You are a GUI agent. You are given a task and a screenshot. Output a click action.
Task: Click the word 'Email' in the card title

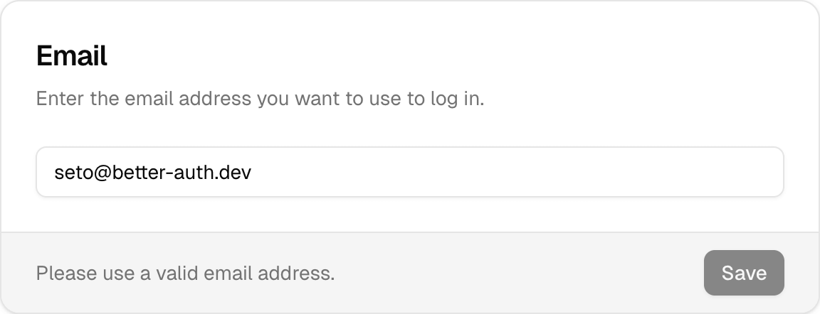click(72, 55)
